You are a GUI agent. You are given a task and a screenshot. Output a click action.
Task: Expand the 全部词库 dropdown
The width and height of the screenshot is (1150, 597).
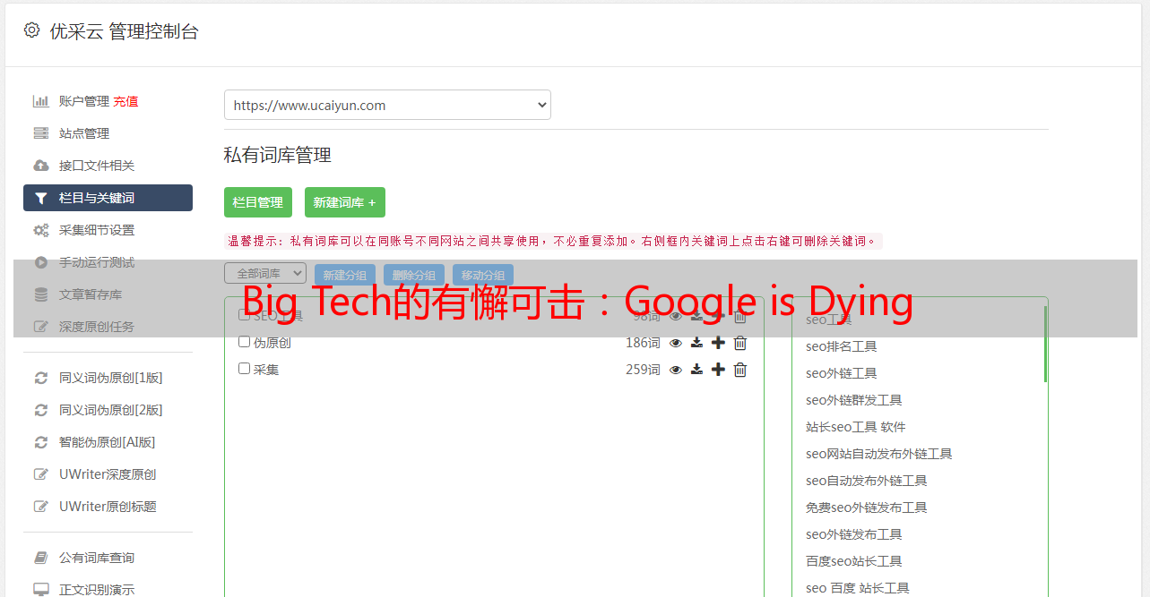pos(265,274)
